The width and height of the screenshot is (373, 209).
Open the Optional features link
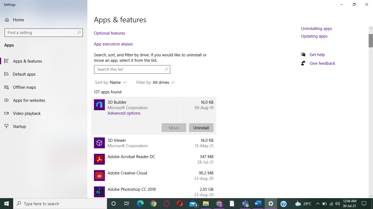point(109,33)
